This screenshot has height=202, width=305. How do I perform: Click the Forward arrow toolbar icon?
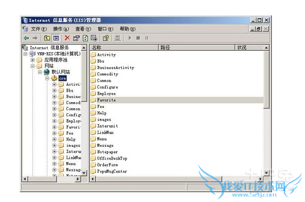[35, 38]
